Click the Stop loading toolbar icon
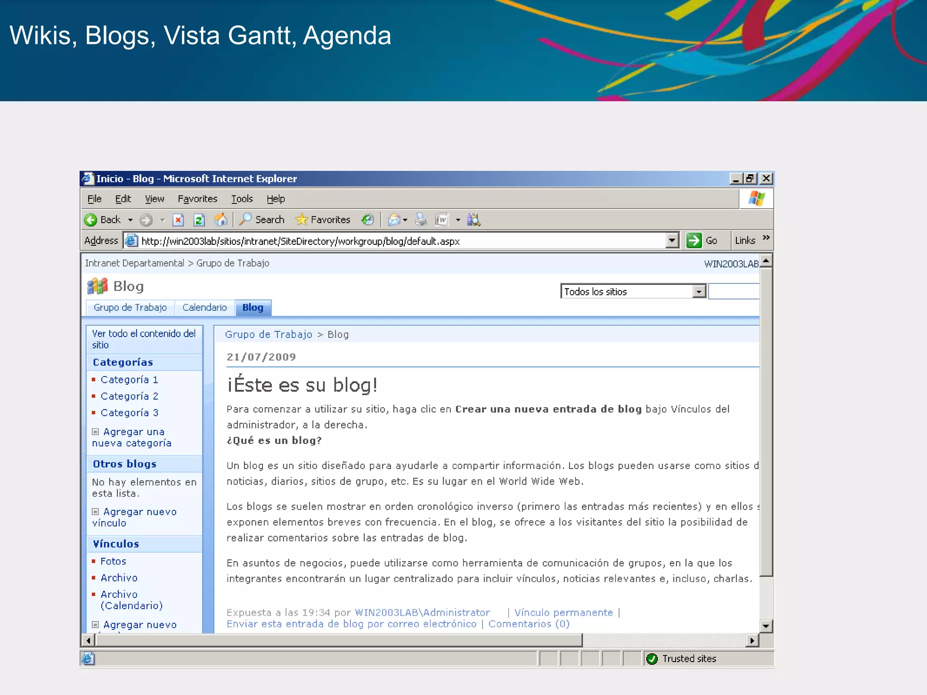The height and width of the screenshot is (695, 927). tap(178, 220)
